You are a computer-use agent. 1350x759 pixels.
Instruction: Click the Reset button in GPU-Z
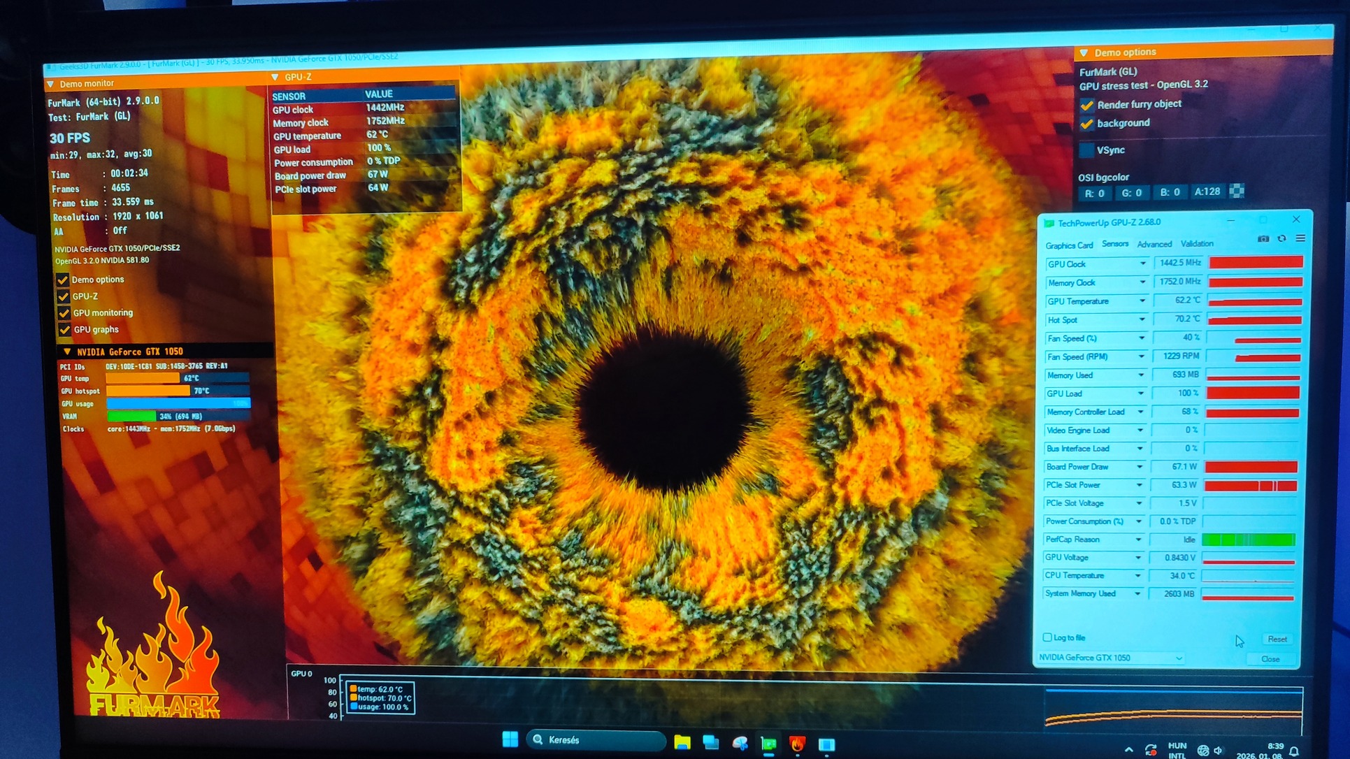(1277, 639)
